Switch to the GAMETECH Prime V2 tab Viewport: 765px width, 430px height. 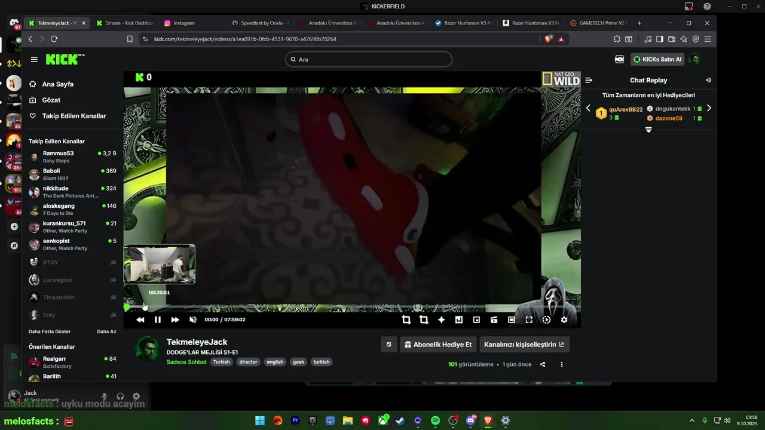(598, 23)
